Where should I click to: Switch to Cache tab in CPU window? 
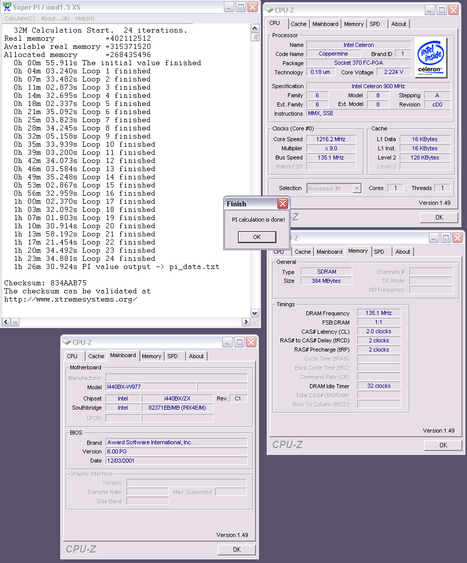coord(299,24)
